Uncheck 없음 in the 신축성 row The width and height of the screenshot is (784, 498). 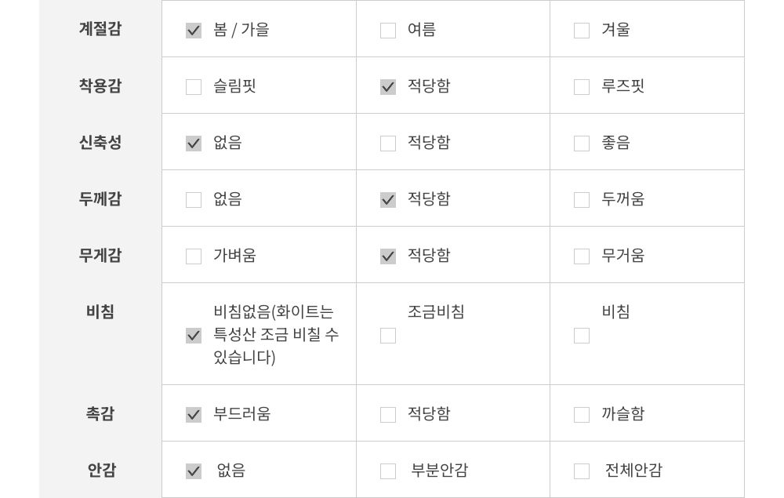(x=194, y=144)
